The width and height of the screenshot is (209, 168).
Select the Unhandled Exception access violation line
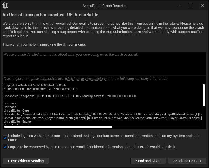coord(70,96)
